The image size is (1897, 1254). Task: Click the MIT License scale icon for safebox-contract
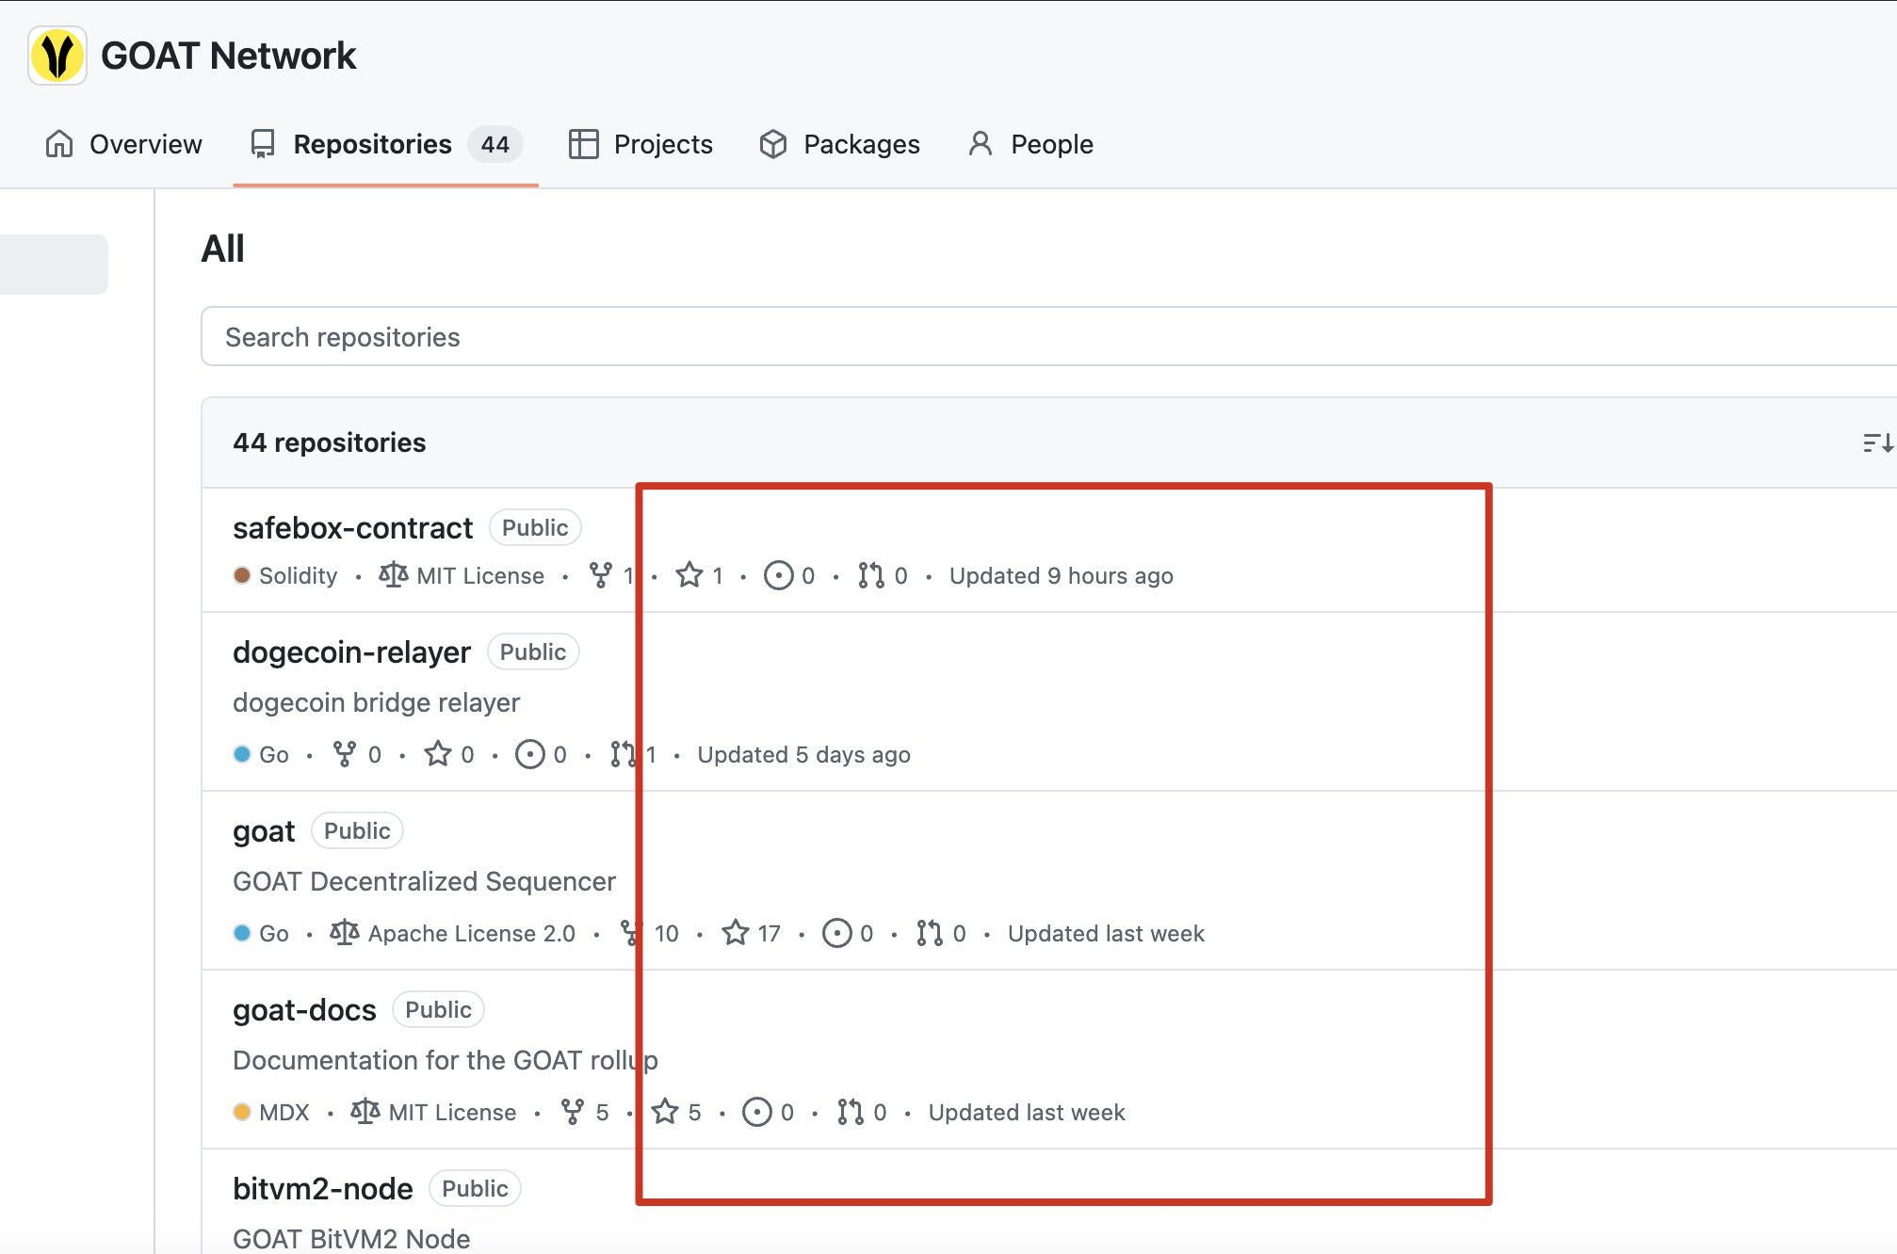(393, 575)
